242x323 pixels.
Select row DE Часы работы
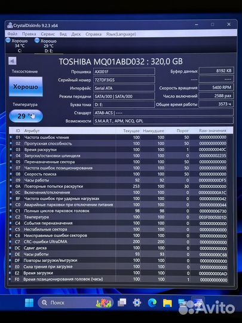(118, 254)
